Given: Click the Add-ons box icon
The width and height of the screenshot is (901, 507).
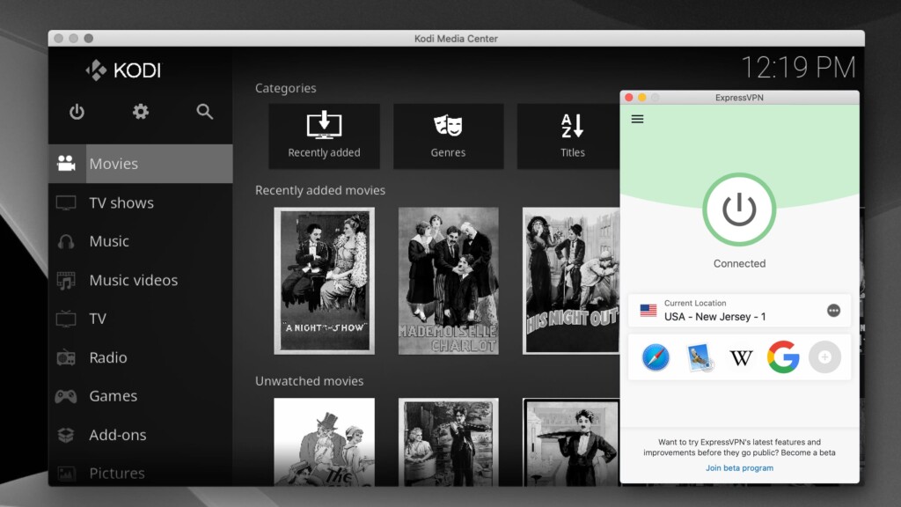Looking at the screenshot, I should pyautogui.click(x=66, y=435).
